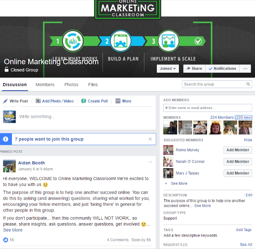Click the red-haired woman member photo

[215, 127]
